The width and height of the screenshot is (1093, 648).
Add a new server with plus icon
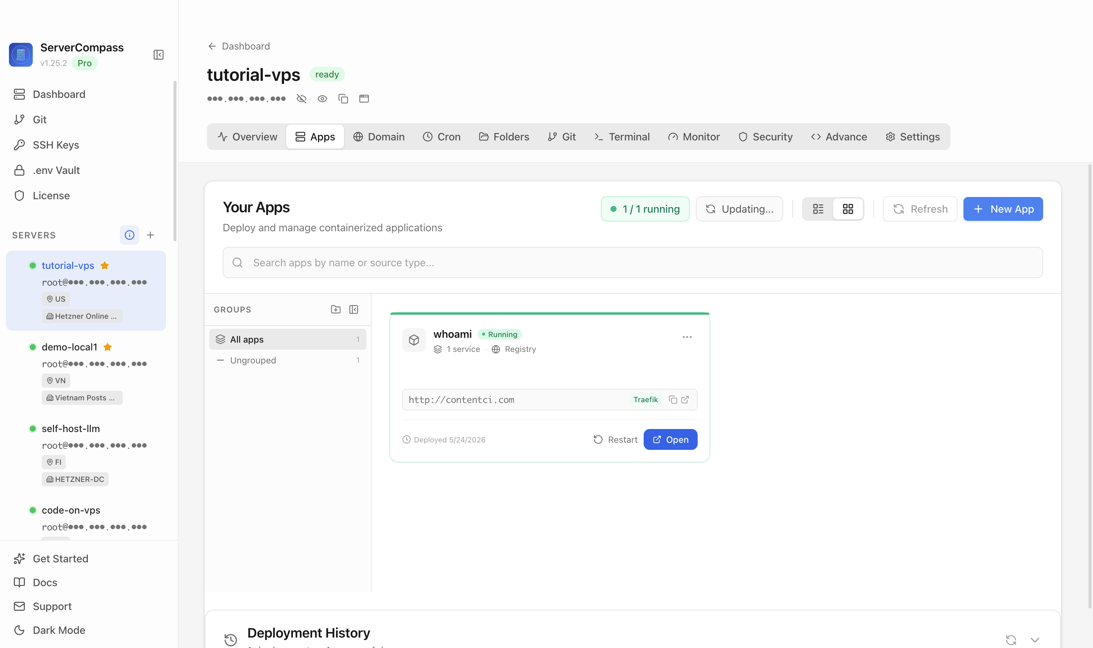[150, 235]
